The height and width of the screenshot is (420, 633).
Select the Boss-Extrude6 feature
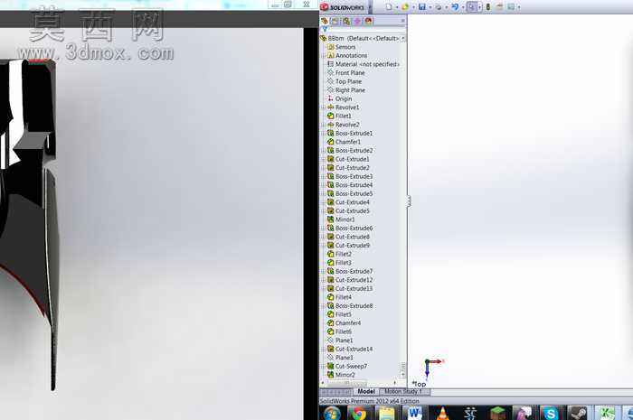coord(350,229)
